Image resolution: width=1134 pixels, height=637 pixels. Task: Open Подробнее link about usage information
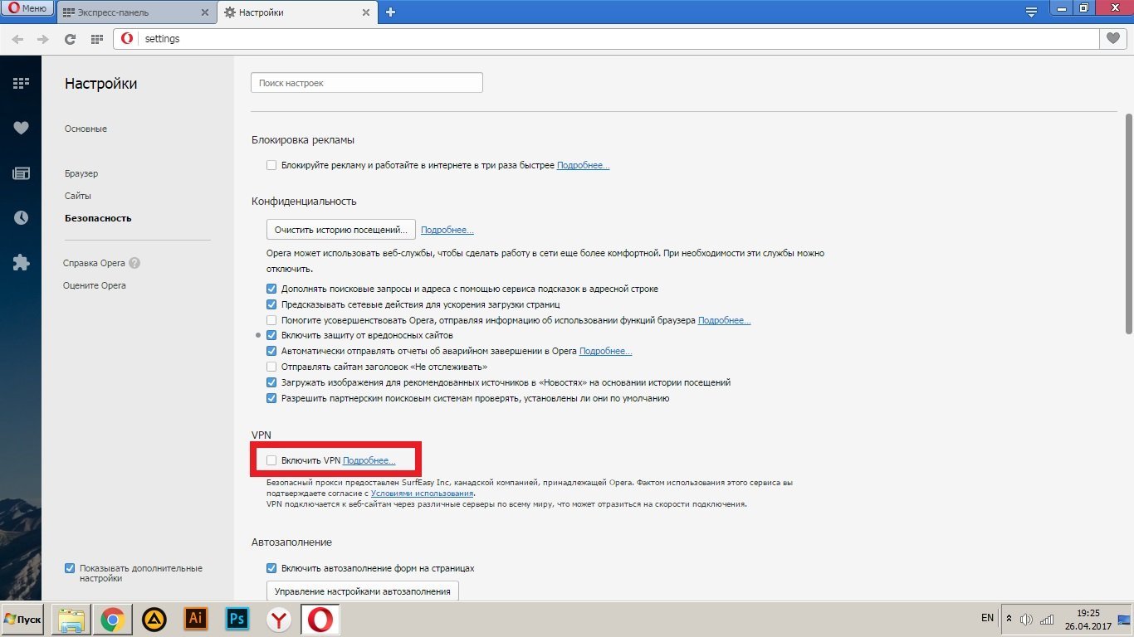click(724, 320)
